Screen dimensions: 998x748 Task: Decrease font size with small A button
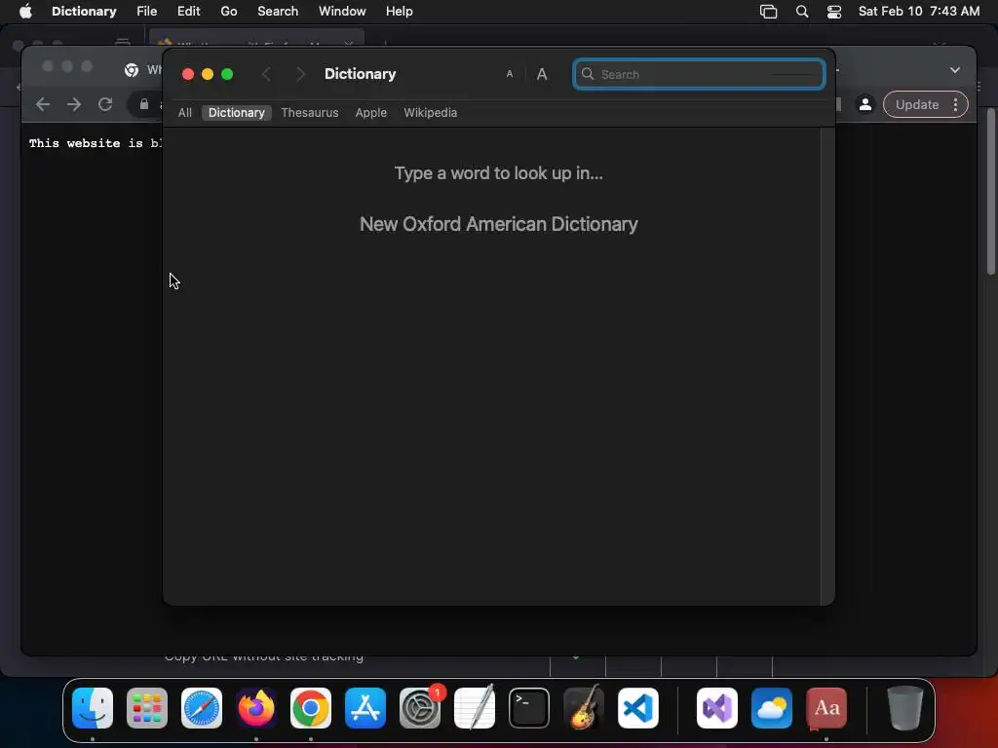click(509, 74)
